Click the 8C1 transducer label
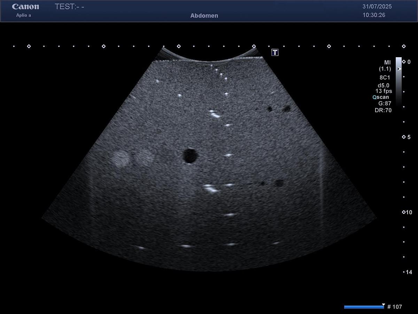This screenshot has width=418, height=314. click(x=386, y=78)
